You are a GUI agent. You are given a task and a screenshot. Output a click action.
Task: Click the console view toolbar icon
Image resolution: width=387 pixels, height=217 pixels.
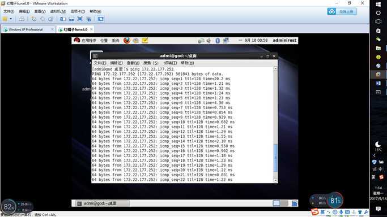click(100, 19)
